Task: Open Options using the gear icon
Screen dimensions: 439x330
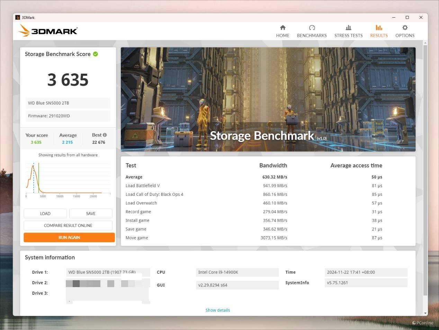Action: [405, 28]
